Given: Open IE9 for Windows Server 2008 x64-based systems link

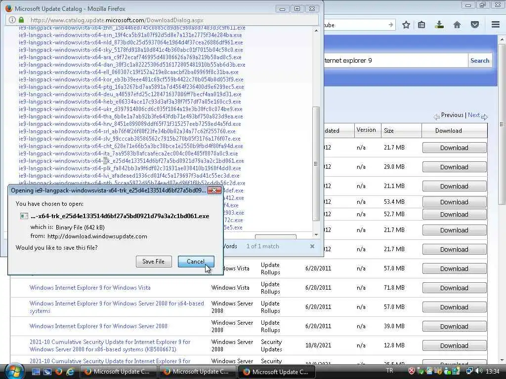Looking at the screenshot, I should coord(117,307).
